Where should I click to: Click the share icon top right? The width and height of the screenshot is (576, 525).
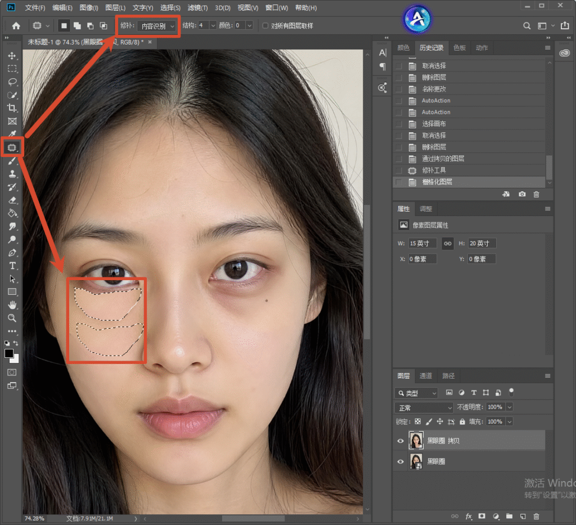[x=565, y=25]
